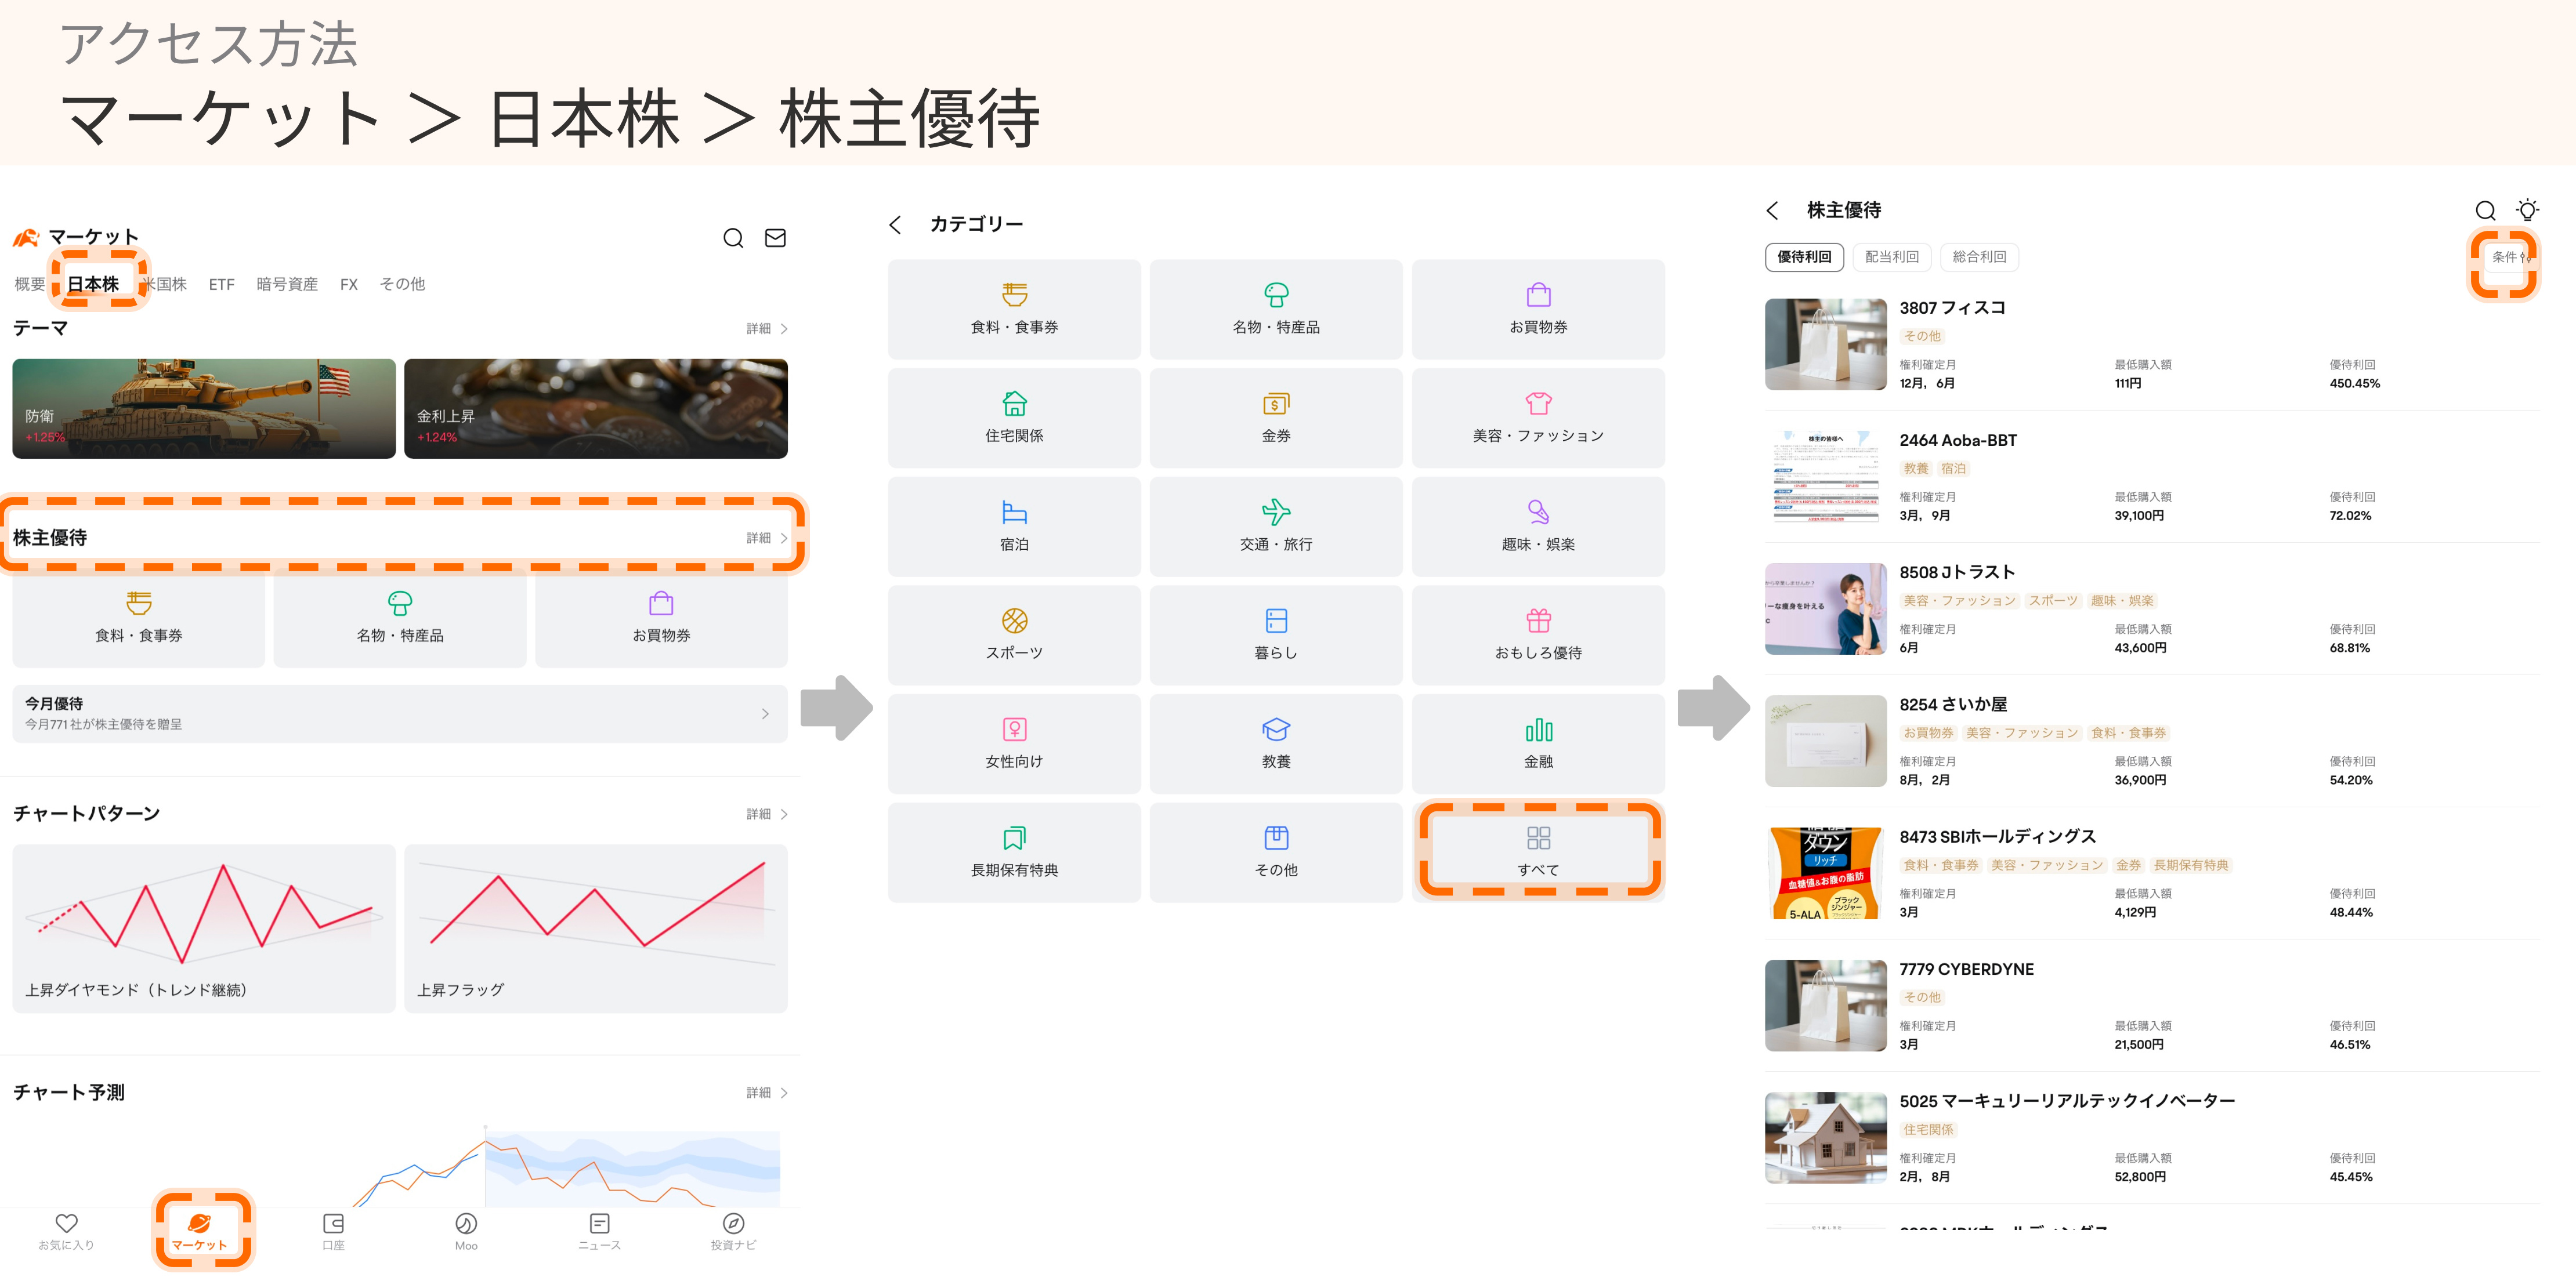
Task: Expand チャートパターン details
Action: point(767,814)
